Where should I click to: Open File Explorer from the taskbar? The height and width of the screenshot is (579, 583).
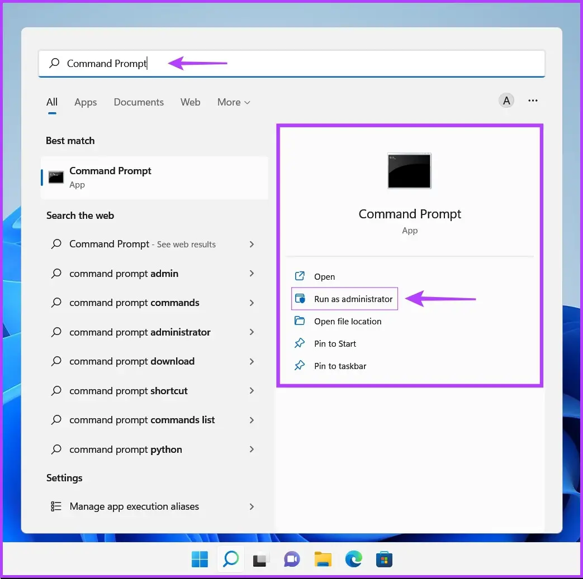(323, 559)
